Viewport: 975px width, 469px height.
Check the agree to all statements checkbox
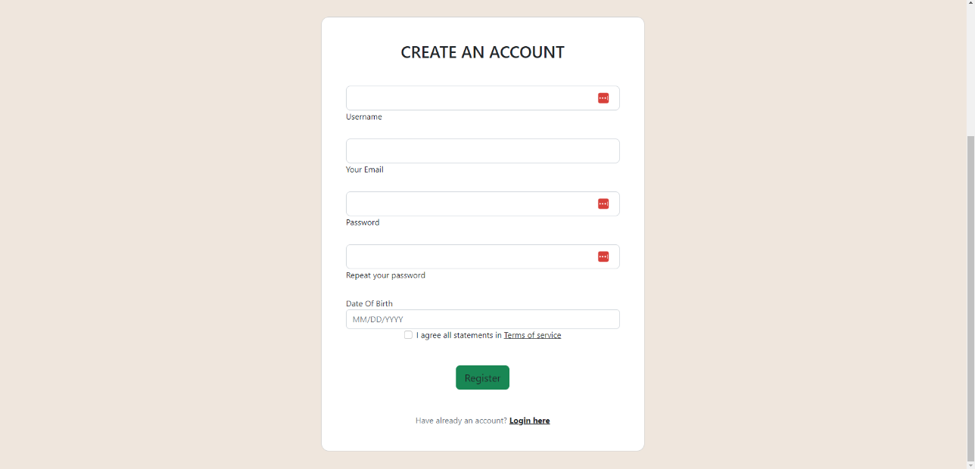pos(408,334)
